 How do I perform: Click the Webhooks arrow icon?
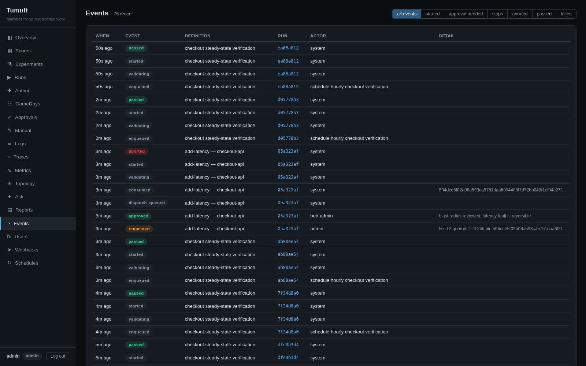pos(10,250)
